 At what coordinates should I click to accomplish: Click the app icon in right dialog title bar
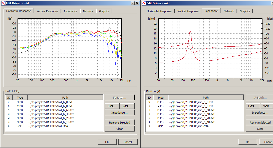[x=144, y=3]
